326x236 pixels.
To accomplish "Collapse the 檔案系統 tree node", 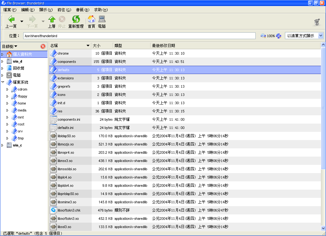I will click(3, 82).
